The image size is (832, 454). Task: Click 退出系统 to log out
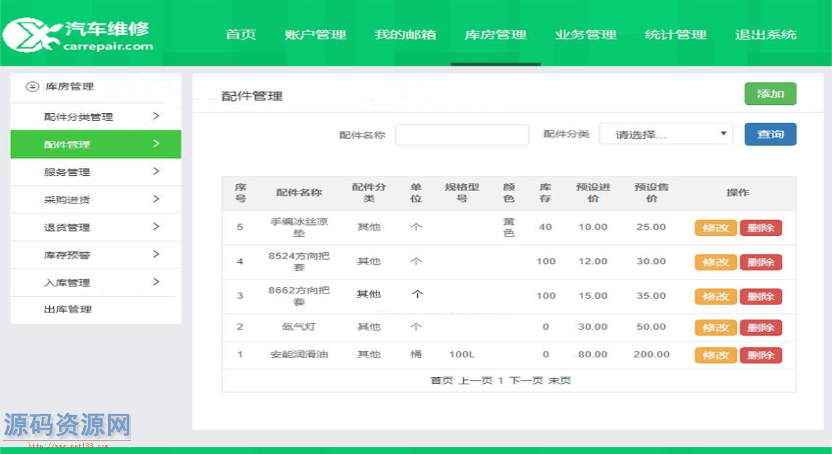click(765, 35)
